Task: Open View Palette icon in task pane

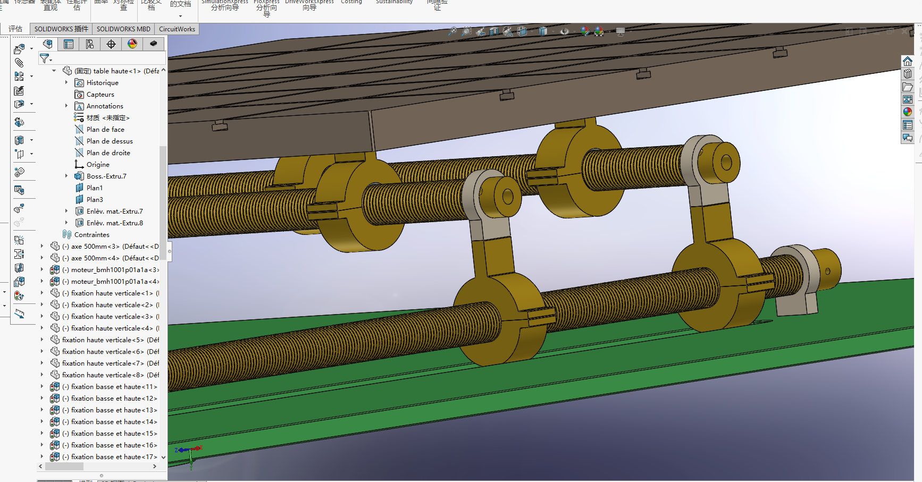Action: (x=908, y=99)
